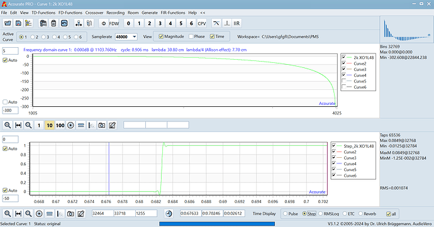Screen dimensions: 434x227
Task: Click the IIR toolbar button
Action: pos(236,23)
